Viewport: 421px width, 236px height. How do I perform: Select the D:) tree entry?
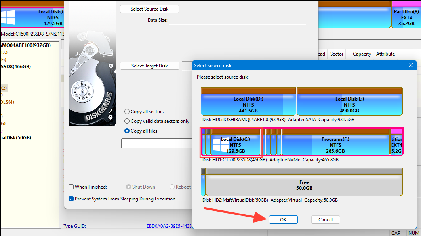pyautogui.click(x=4, y=52)
